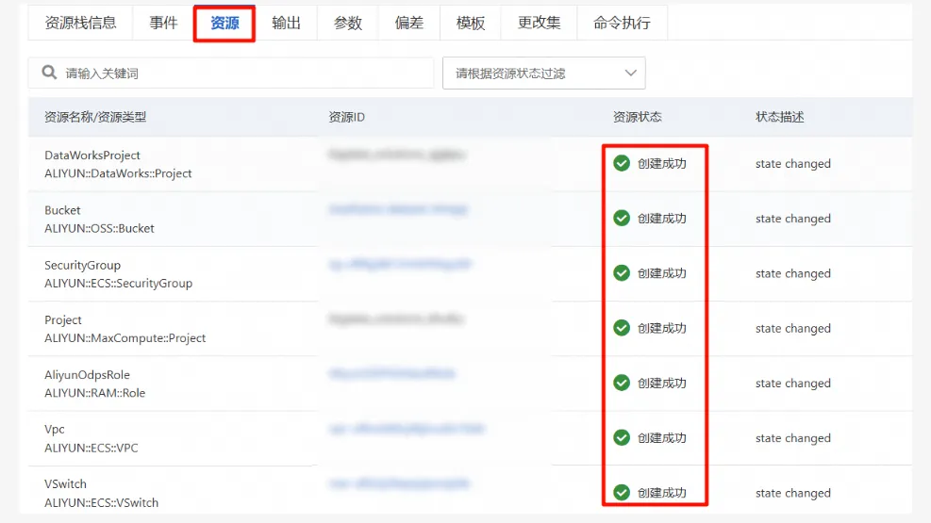Select the ALIYUN::ECS::VPC type text
Screen dimensions: 931x523
tap(91, 448)
